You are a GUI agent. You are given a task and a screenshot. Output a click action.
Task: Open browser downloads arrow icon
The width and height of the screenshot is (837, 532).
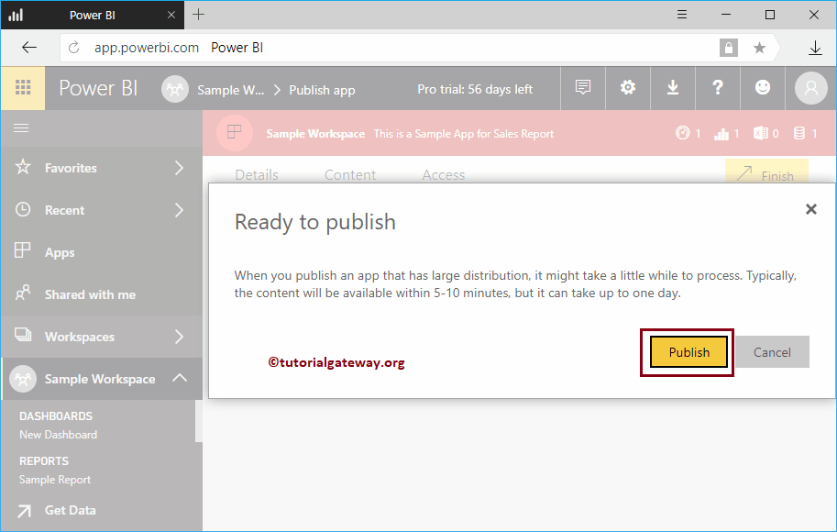pos(815,48)
